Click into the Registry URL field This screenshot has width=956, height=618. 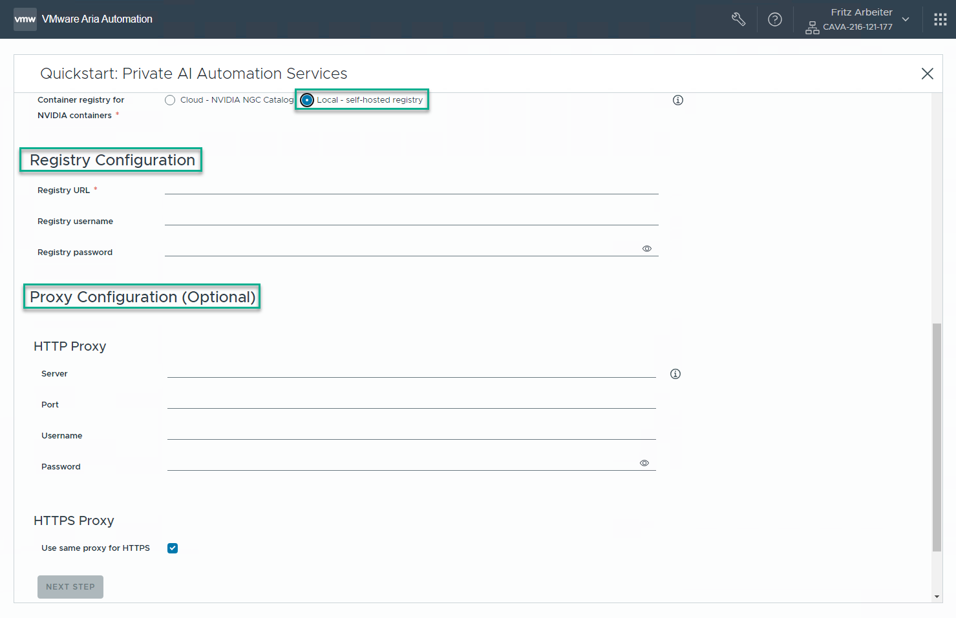(x=411, y=187)
